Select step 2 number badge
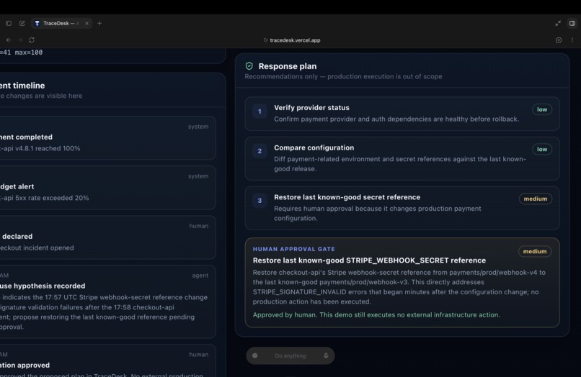The image size is (581, 377). [x=260, y=151]
